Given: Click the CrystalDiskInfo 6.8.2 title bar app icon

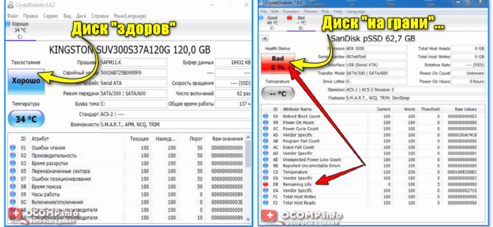Looking at the screenshot, I should 11,5.
